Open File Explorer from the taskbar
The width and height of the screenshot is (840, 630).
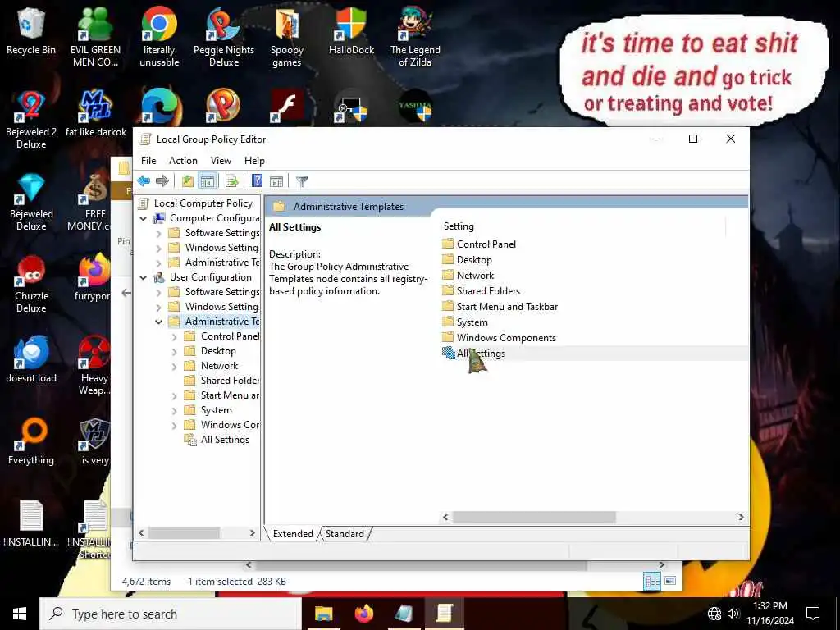pos(323,614)
